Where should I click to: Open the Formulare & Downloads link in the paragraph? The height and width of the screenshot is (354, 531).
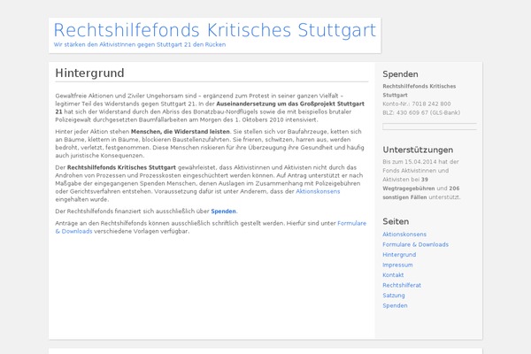click(x=211, y=227)
